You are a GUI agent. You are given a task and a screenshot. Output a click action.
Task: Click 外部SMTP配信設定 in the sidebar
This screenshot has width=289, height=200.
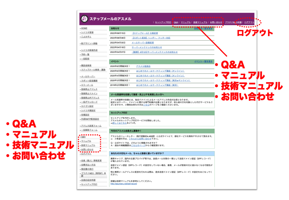pos(90,119)
